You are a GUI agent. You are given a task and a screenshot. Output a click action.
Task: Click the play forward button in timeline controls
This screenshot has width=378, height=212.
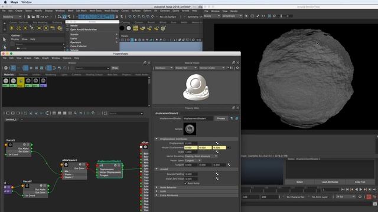[361, 190]
